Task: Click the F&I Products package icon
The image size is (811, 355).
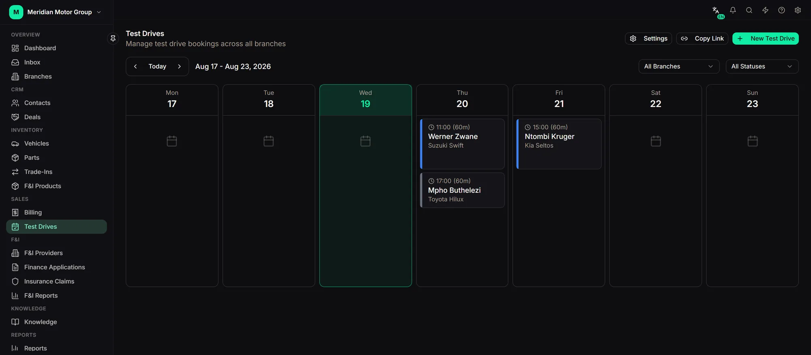Action: (x=15, y=186)
